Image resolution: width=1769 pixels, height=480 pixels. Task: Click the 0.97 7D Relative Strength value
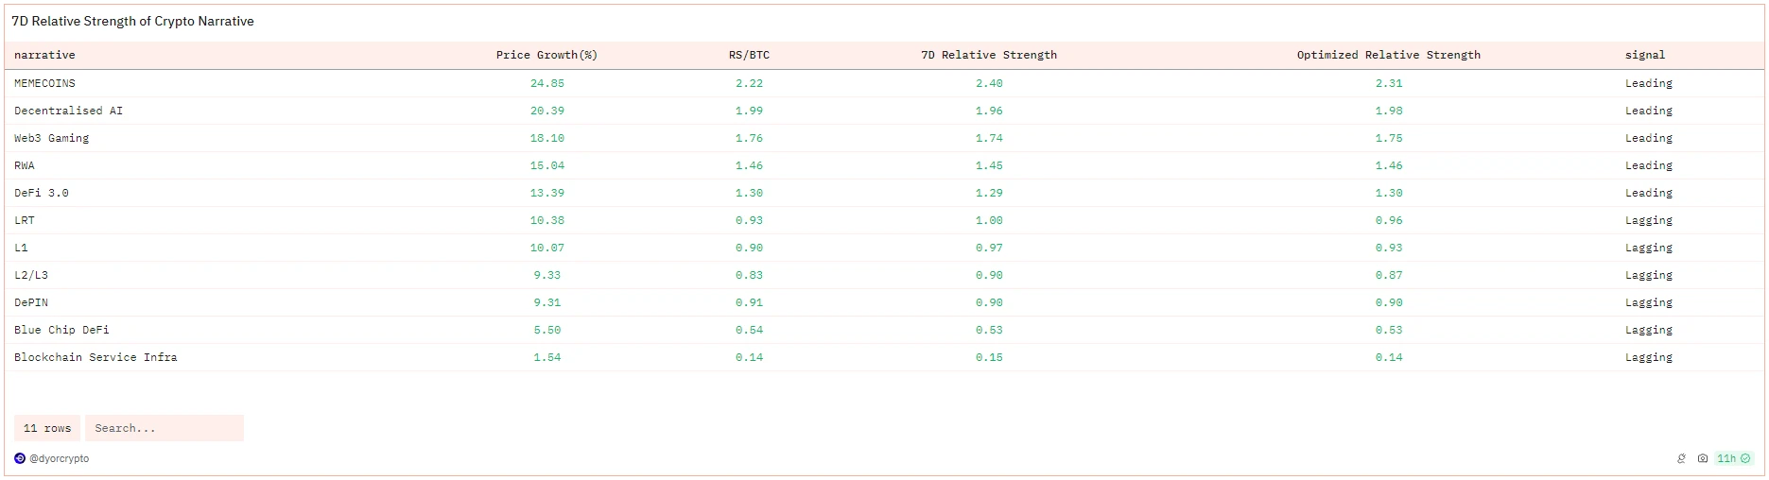point(989,248)
